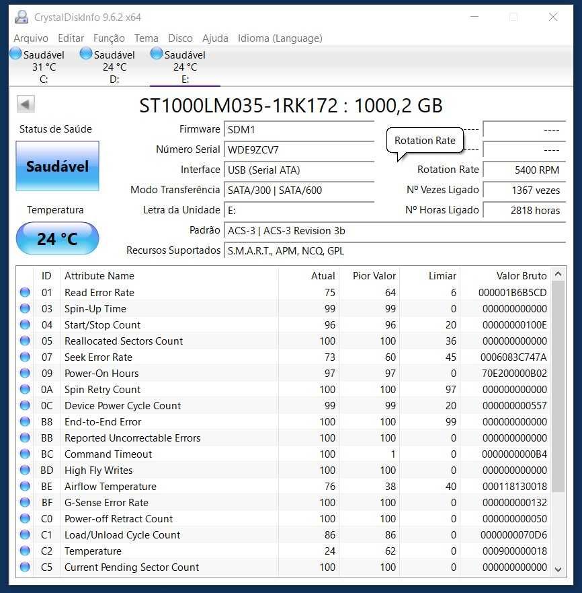
Task: Click raw value 0006083C747A
Action: (513, 357)
